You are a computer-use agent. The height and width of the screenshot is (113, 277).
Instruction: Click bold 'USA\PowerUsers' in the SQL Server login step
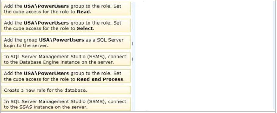(61, 40)
